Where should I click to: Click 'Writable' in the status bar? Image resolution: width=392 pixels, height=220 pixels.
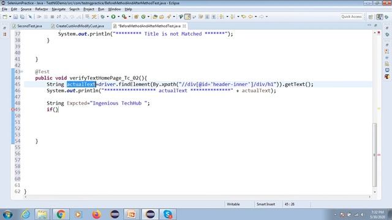(x=233, y=204)
